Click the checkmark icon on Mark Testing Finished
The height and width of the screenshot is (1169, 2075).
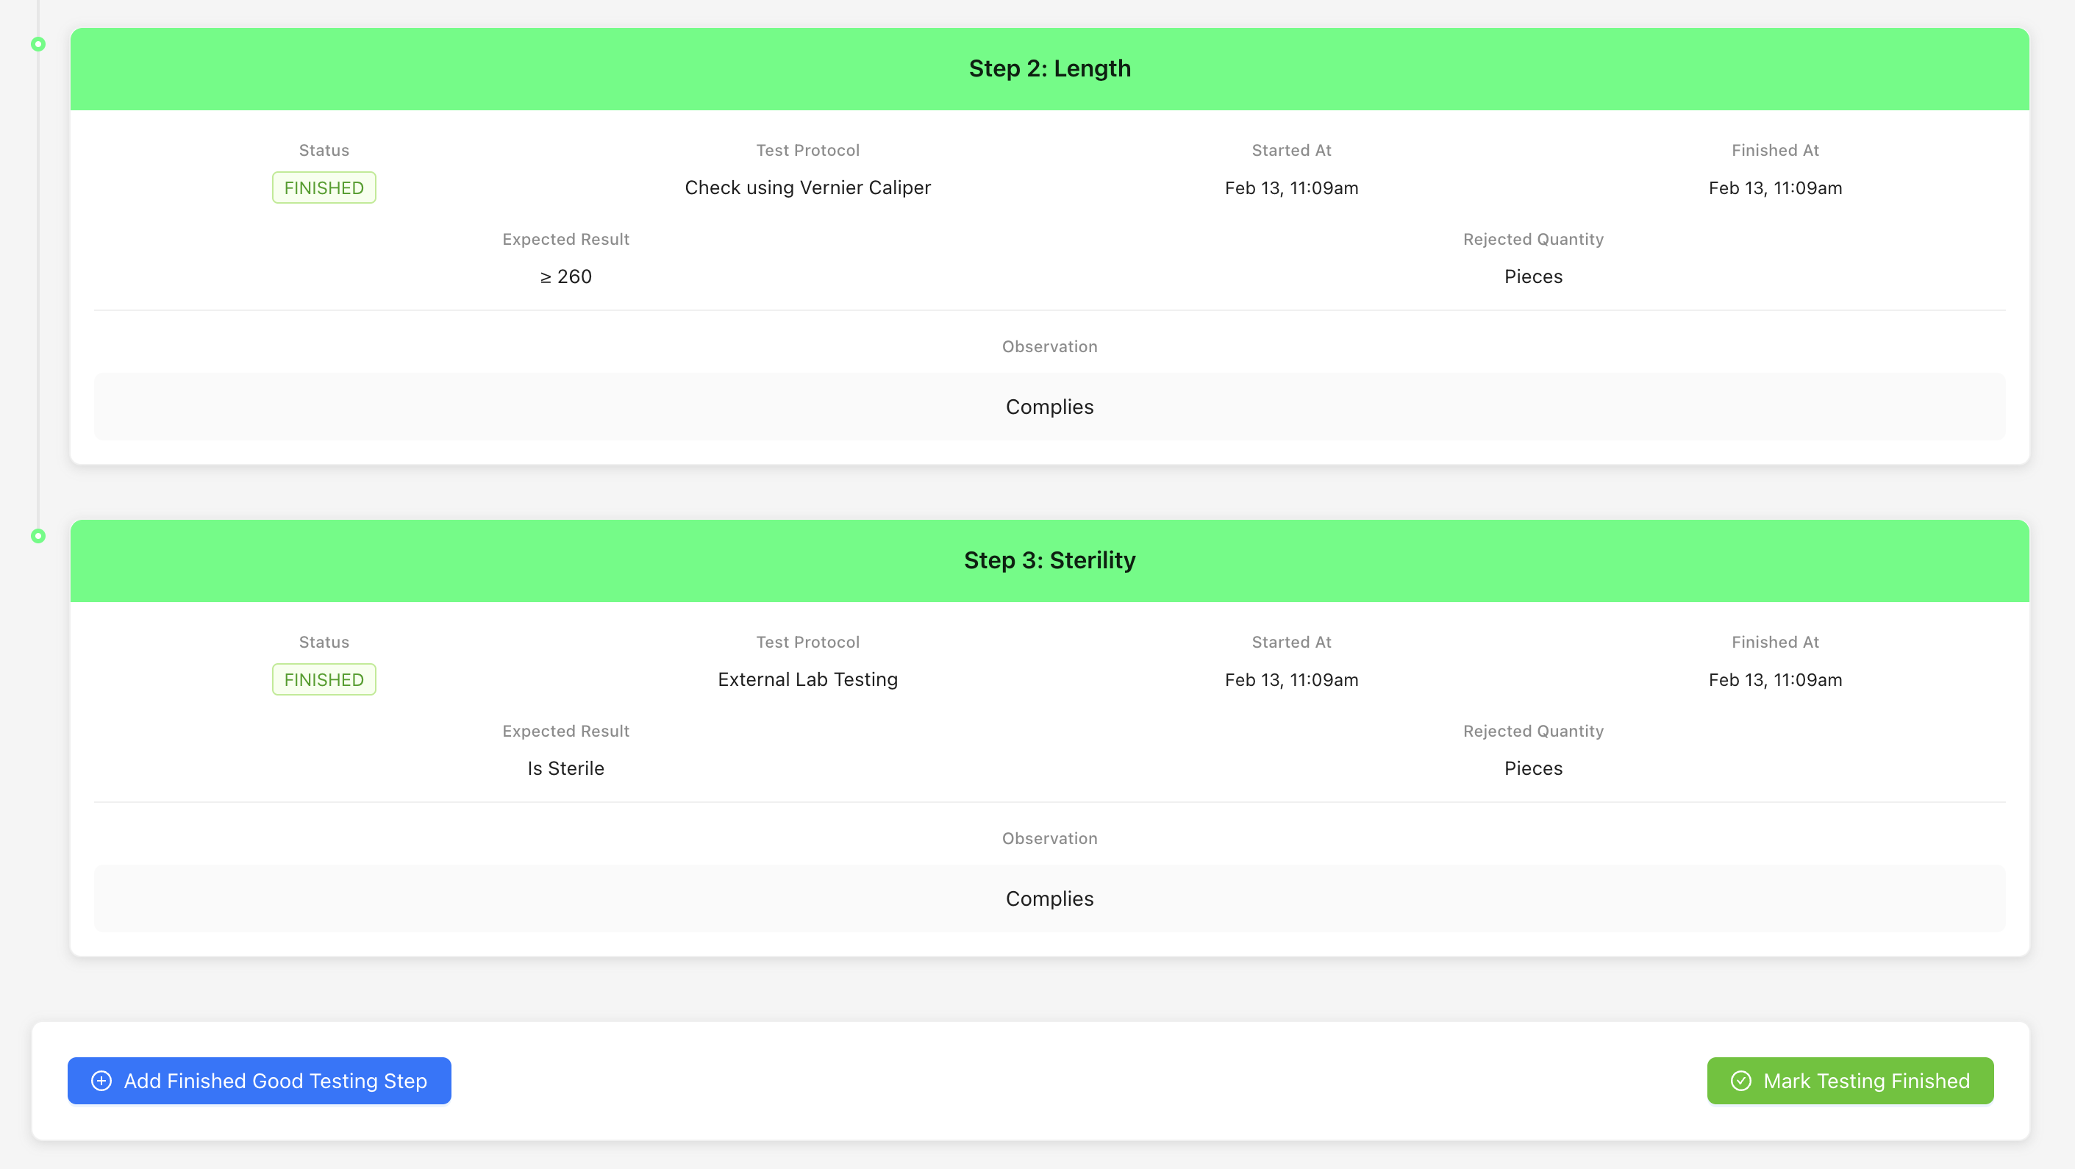[1740, 1080]
